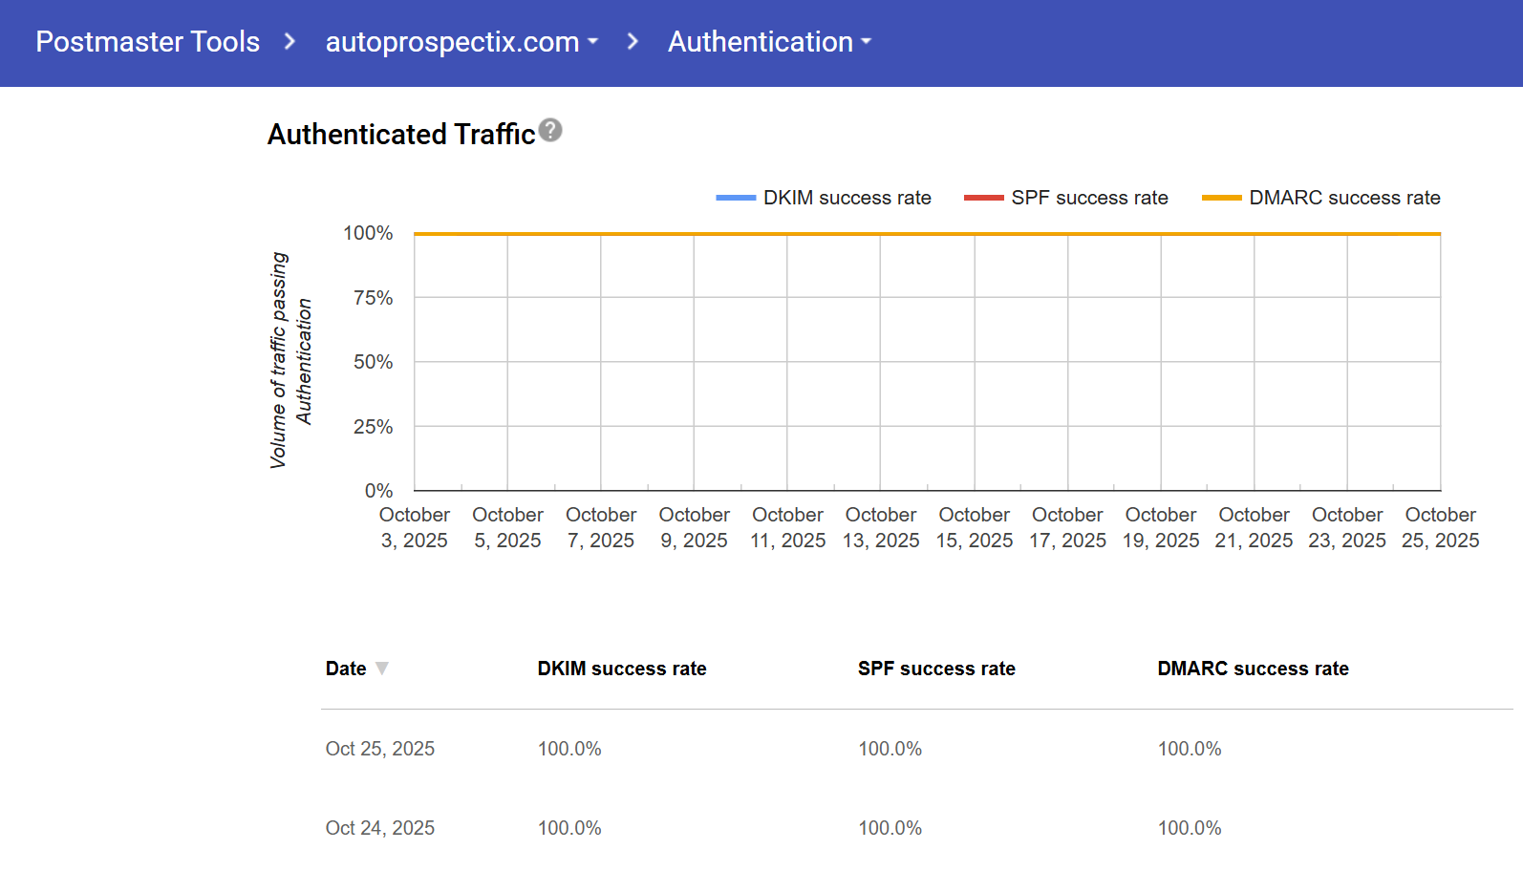Screen dimensions: 1523x871
Task: Click the orange DMARC legend color line
Action: tap(1221, 198)
